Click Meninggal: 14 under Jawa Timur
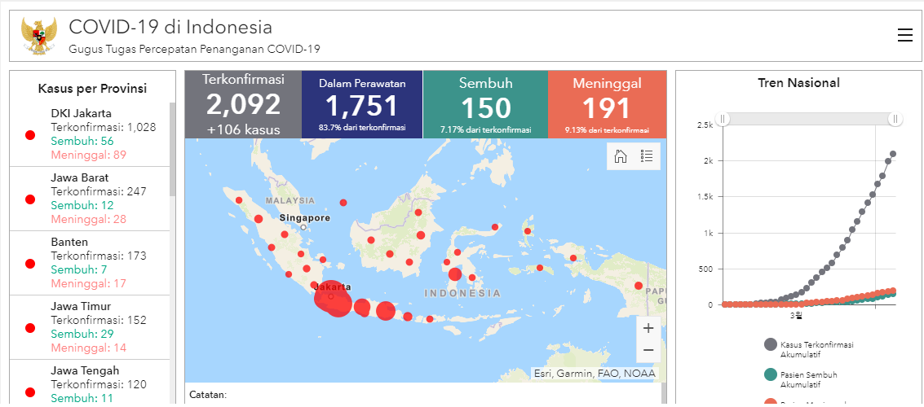Screen dimensions: 924x407 [x=88, y=348]
